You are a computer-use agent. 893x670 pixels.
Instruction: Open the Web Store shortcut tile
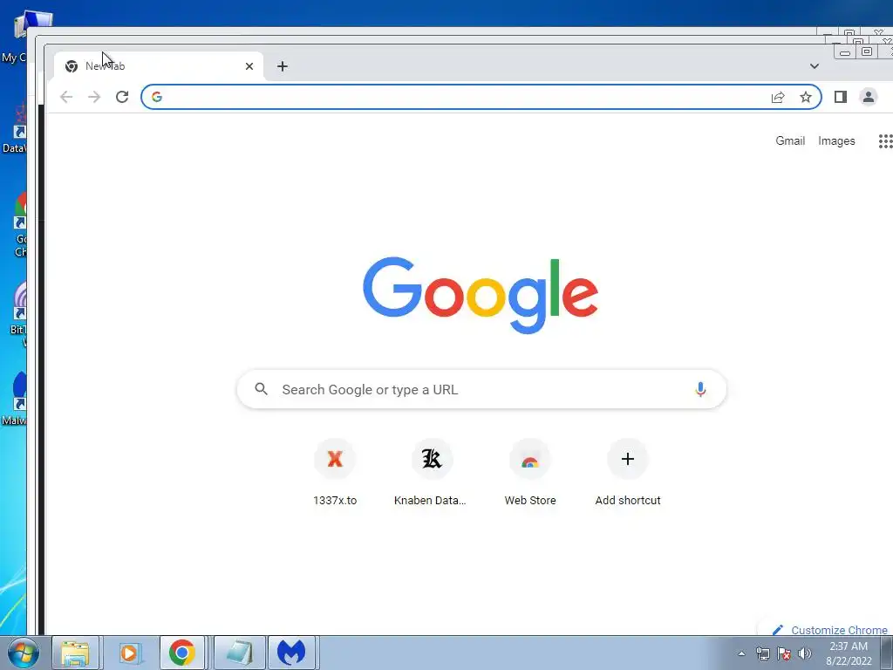(x=530, y=473)
